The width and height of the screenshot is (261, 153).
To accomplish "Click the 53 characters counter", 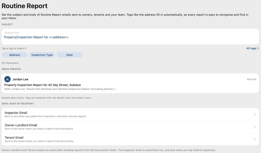I will tap(10, 63).
